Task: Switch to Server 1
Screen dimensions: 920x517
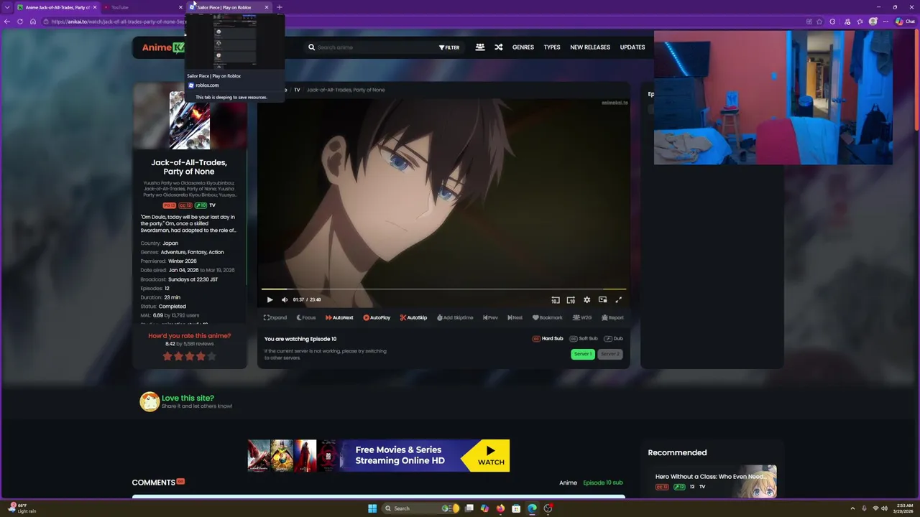Action: 583,354
